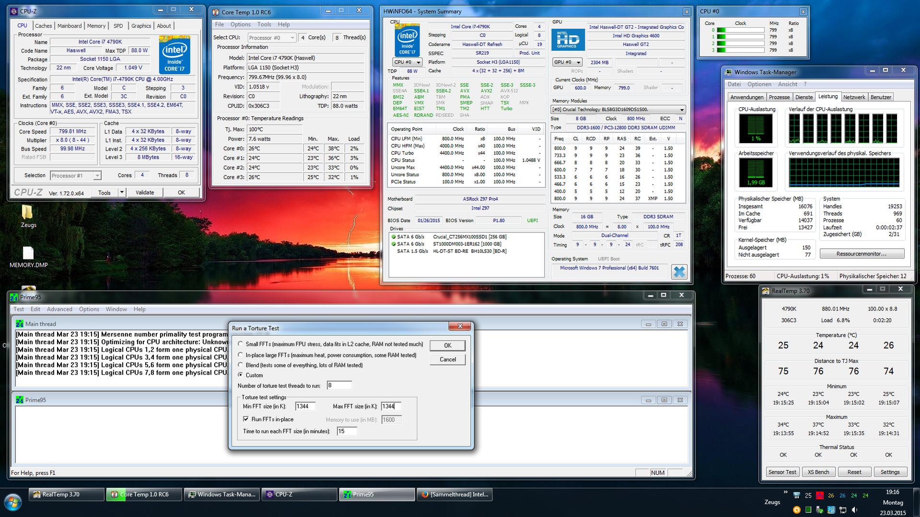Select the Custom torture test option
920x517 pixels.
click(241, 375)
